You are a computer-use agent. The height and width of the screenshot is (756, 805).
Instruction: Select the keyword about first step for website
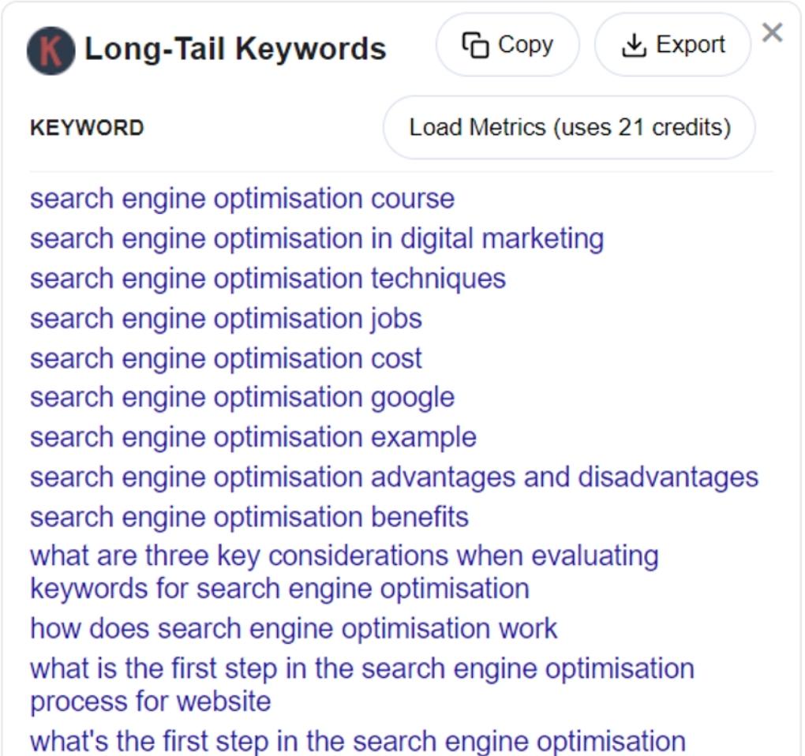click(x=361, y=684)
